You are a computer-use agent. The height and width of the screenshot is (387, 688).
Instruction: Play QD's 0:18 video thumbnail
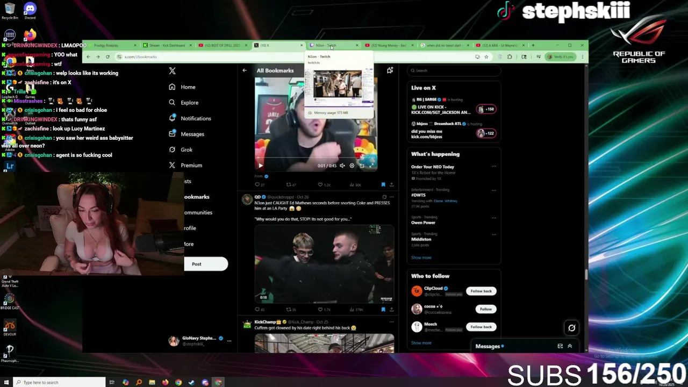click(324, 263)
